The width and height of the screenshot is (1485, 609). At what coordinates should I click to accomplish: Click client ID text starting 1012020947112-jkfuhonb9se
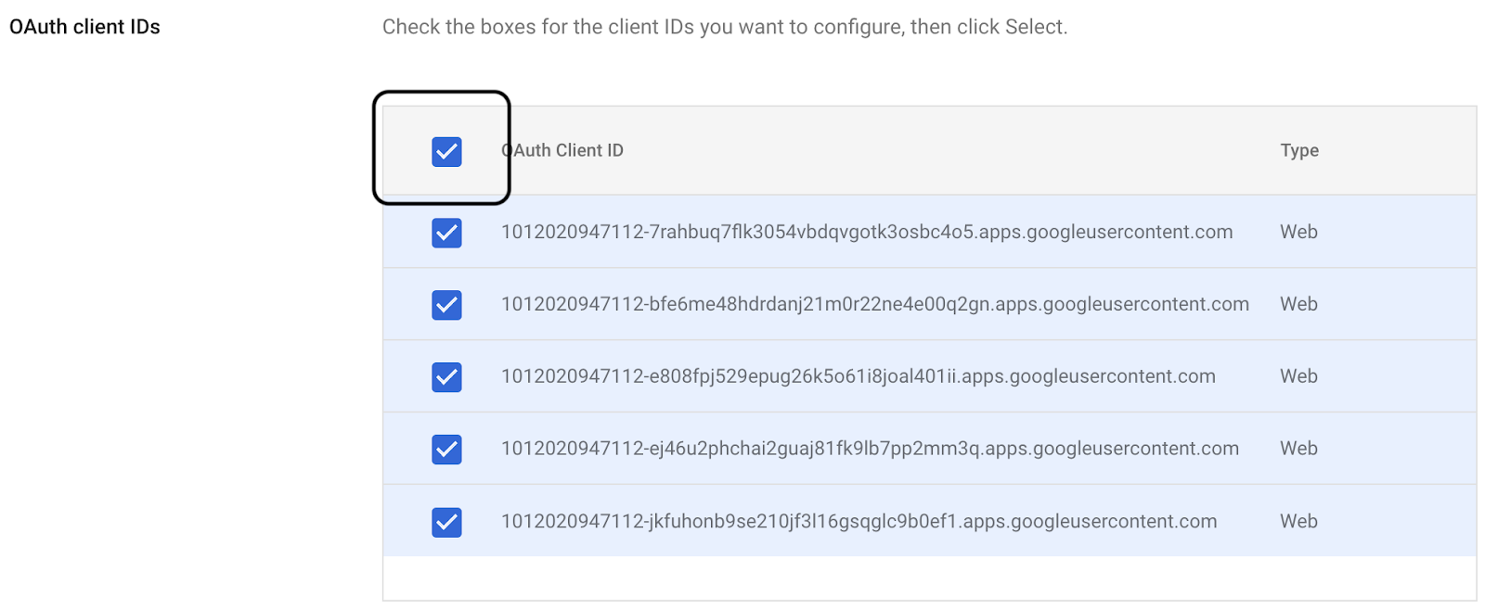(859, 521)
